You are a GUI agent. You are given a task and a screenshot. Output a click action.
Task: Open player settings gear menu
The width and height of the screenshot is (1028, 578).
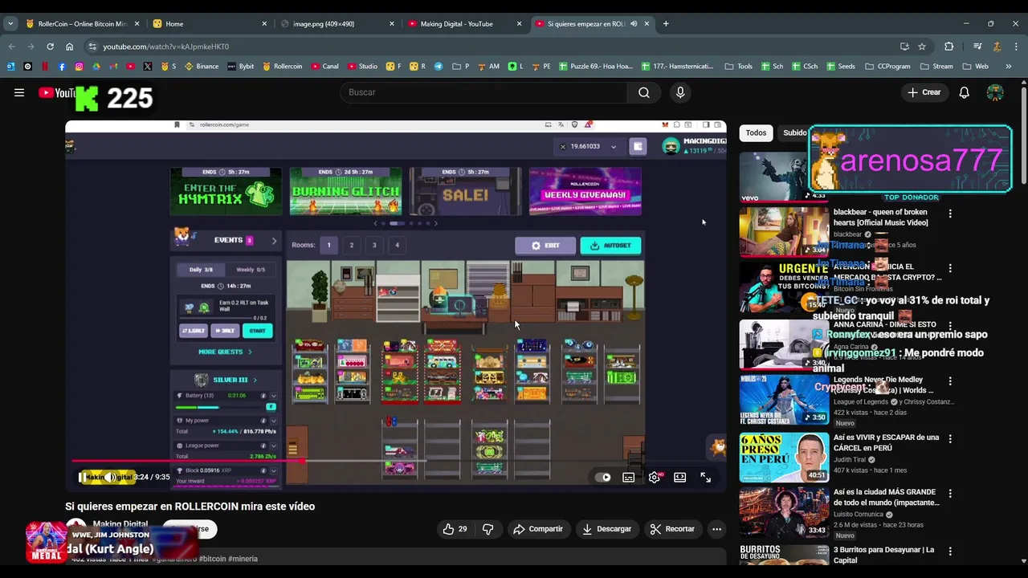pyautogui.click(x=655, y=477)
